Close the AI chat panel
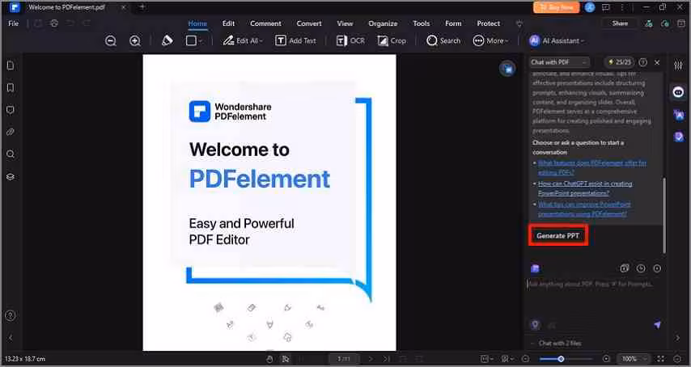Image resolution: width=691 pixels, height=367 pixels. click(657, 62)
